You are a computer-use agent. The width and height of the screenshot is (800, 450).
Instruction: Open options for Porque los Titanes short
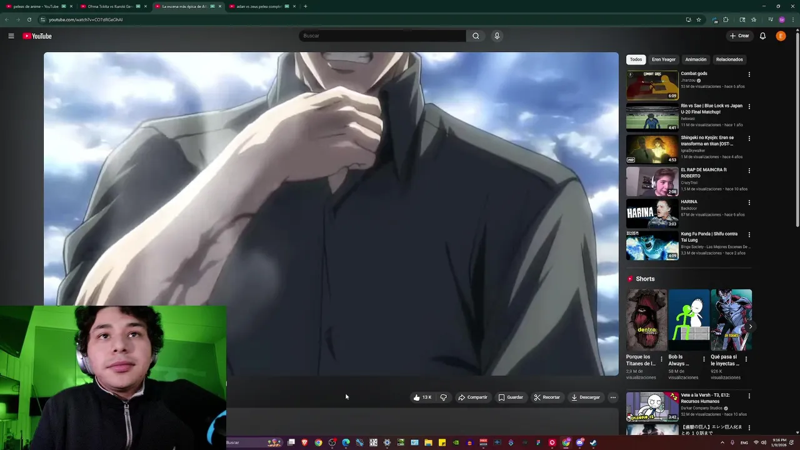pyautogui.click(x=661, y=359)
